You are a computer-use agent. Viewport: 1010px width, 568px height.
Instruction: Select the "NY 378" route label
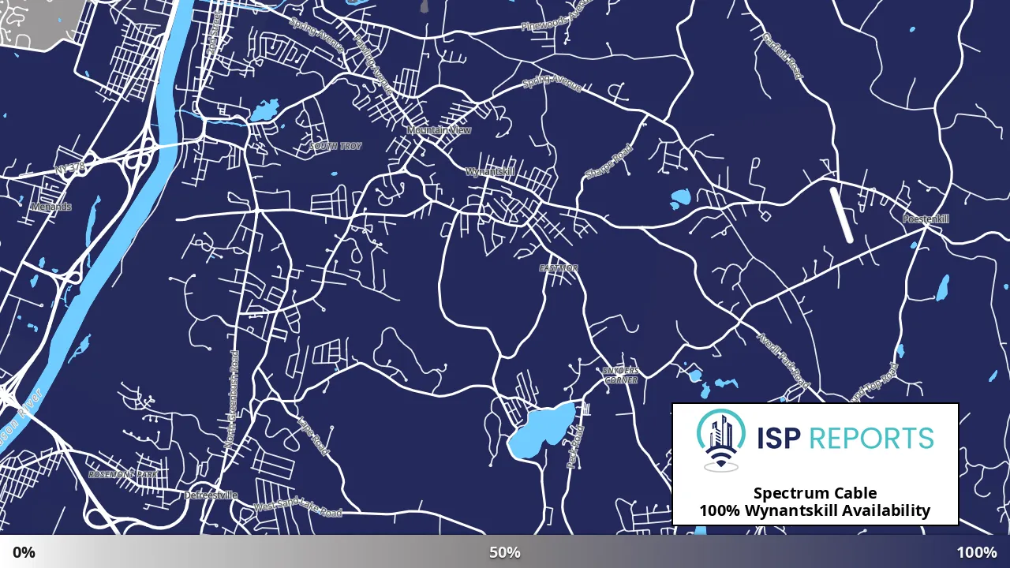(69, 167)
